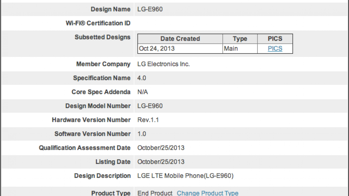Select the LG Electronics Inc. company text
This screenshot has height=196, width=349.
163,64
